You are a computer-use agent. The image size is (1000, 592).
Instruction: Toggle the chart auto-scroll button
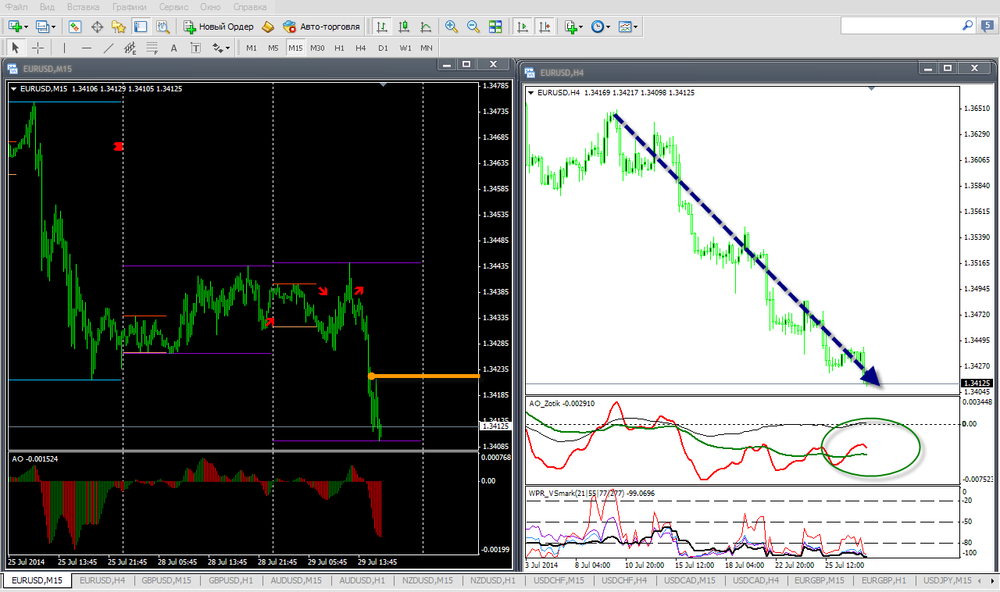(523, 27)
